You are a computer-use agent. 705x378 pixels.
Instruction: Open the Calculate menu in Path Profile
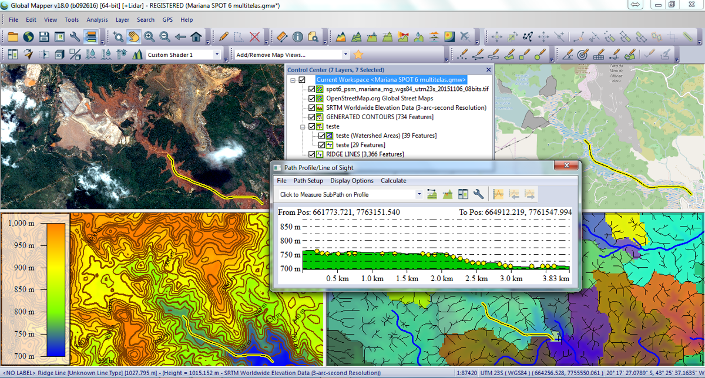click(393, 181)
